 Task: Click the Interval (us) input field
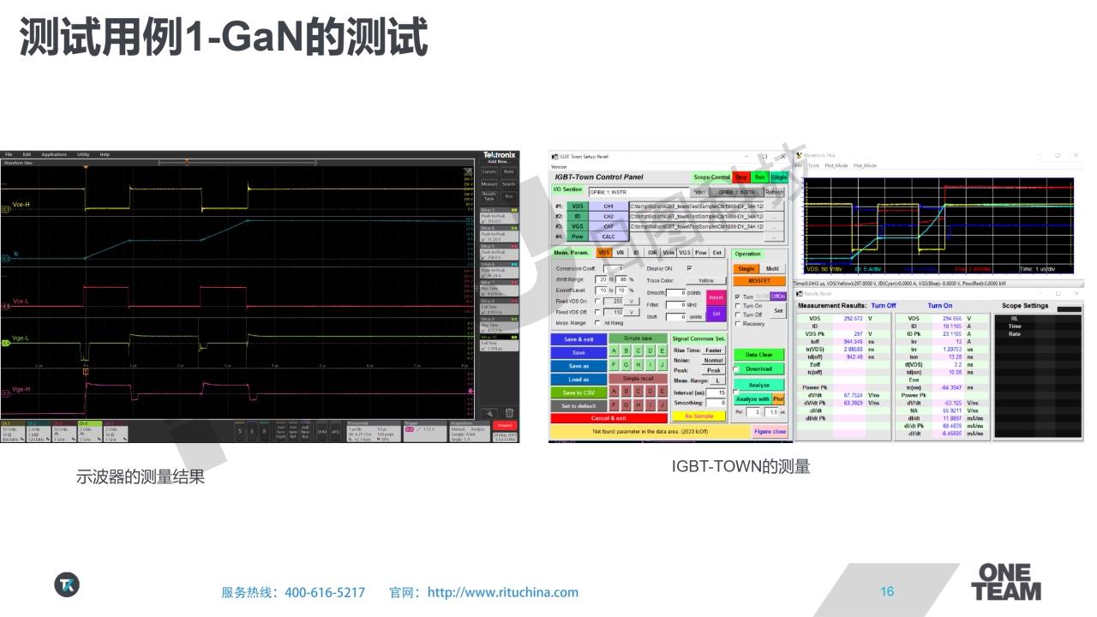(716, 392)
